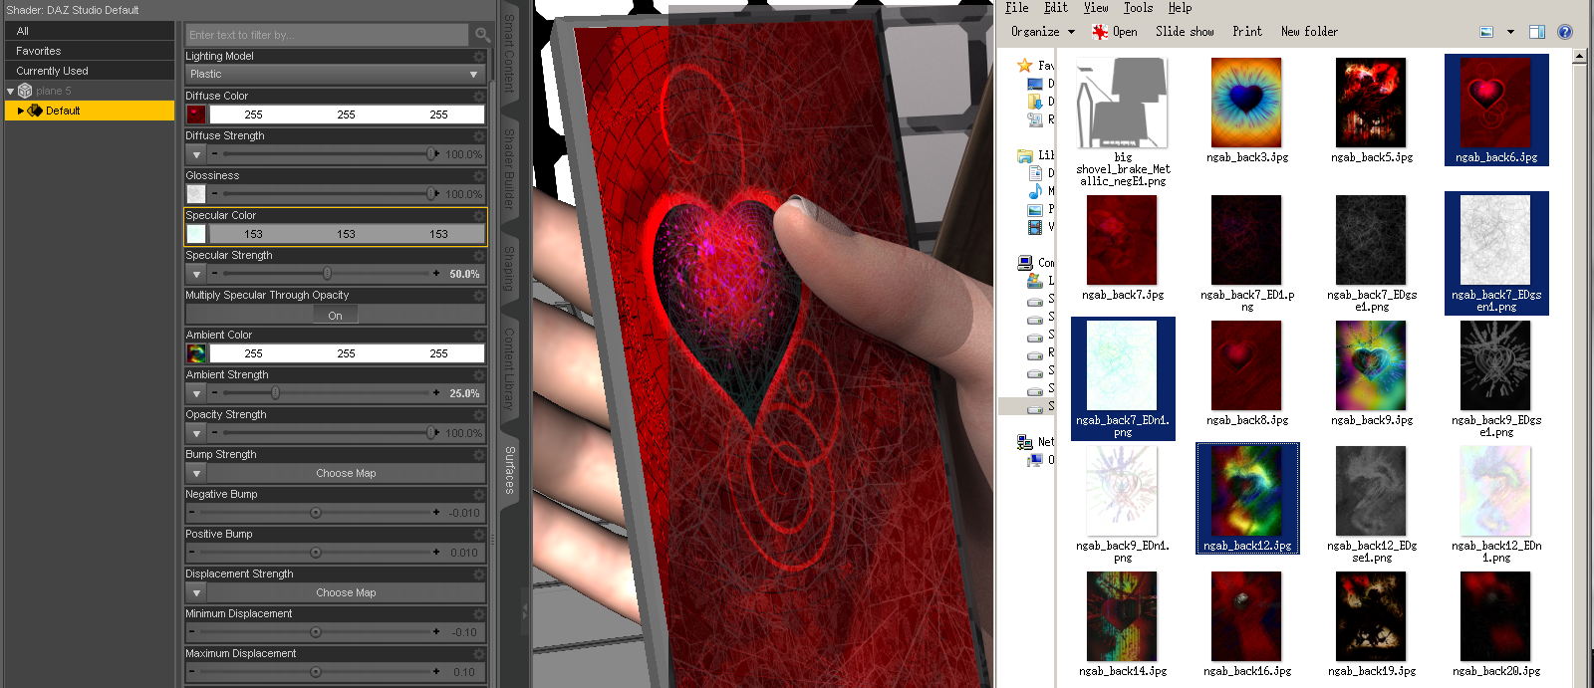
Task: Switch to the Shaping tab
Action: pos(509,269)
